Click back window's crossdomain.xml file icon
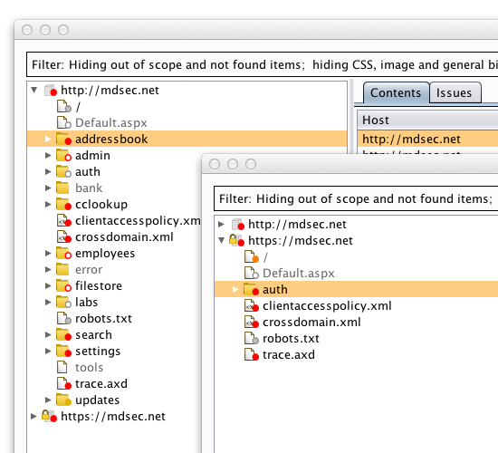Screen dimensions: 498x453 (x=63, y=236)
